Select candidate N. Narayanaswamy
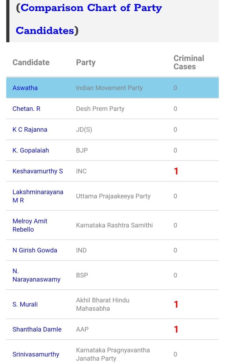Image resolution: width=225 pixels, height=364 pixels. [36, 275]
